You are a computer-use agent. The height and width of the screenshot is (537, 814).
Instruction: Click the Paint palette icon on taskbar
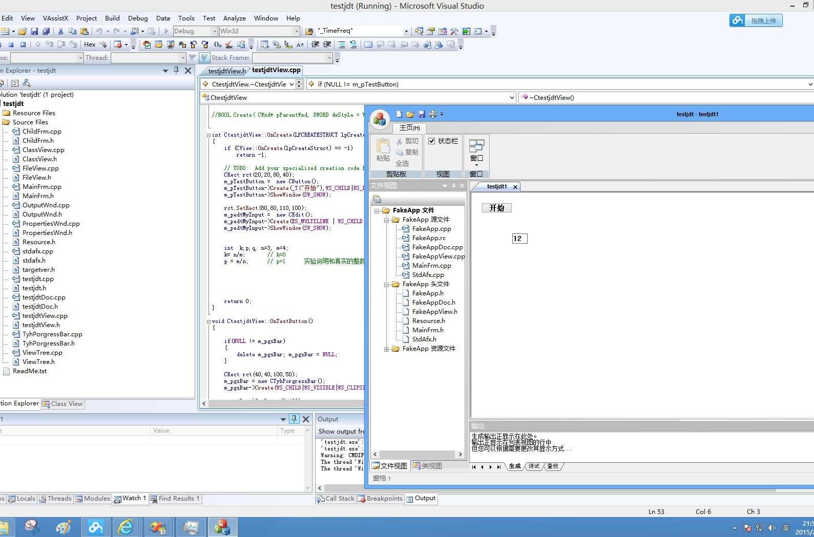[x=64, y=527]
